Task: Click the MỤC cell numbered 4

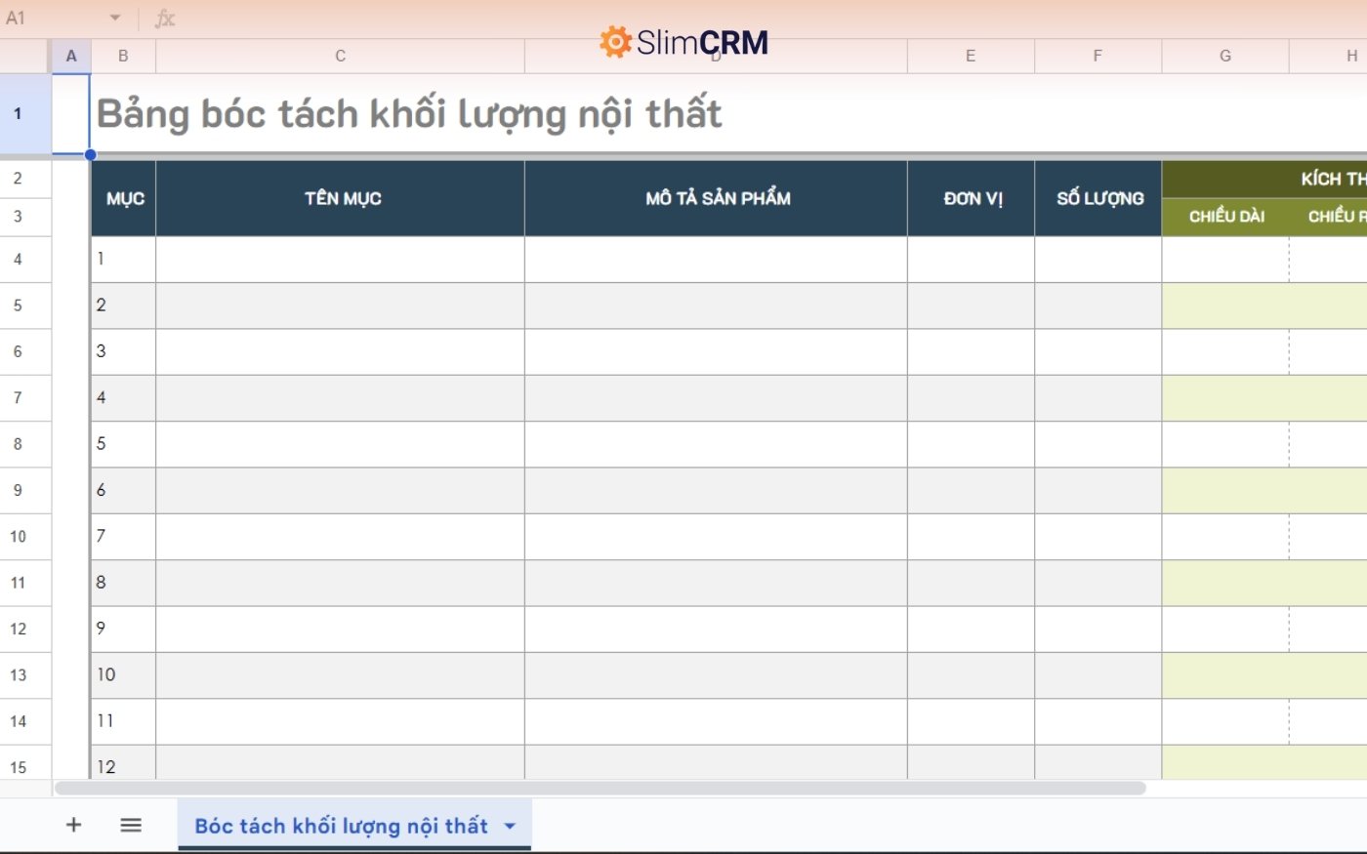Action: [x=124, y=398]
